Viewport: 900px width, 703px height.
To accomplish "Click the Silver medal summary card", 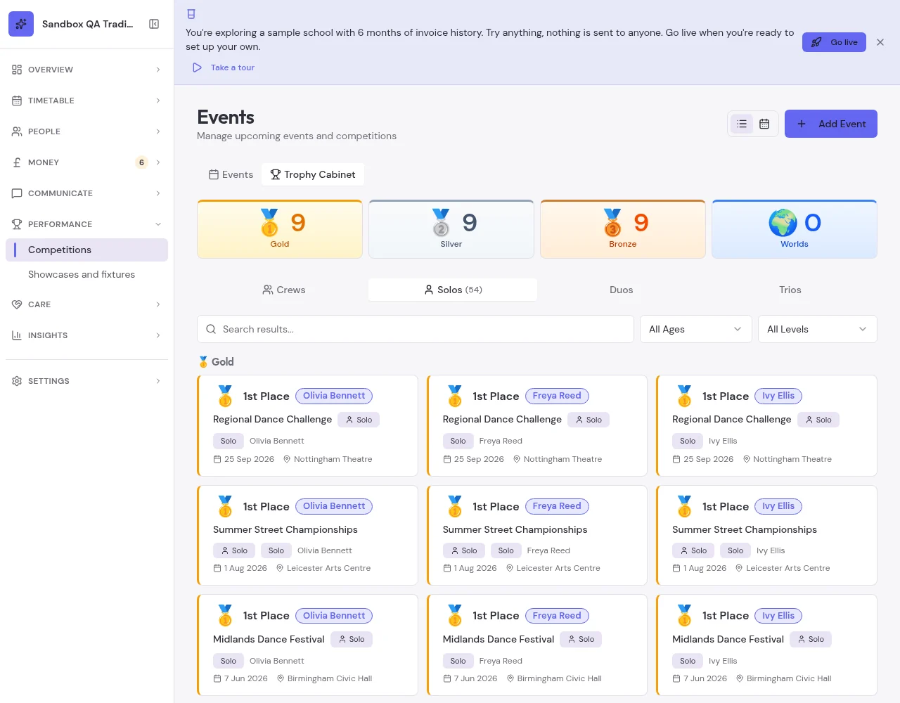I will 451,229.
